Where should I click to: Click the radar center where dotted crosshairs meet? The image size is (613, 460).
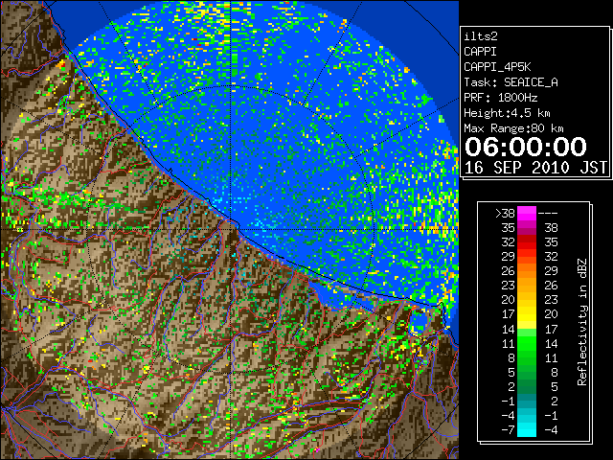[231, 229]
